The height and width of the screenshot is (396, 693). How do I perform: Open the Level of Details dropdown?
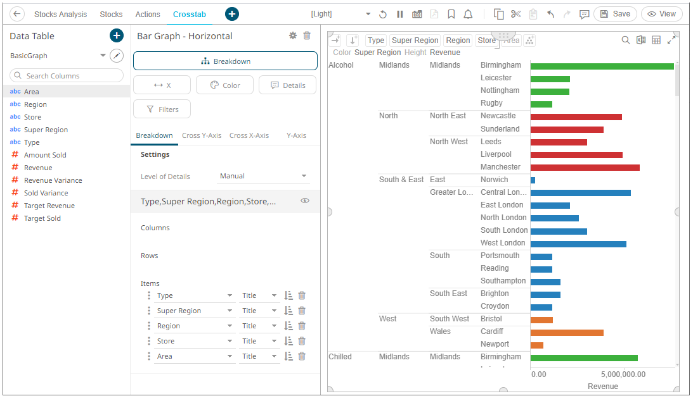(x=264, y=176)
